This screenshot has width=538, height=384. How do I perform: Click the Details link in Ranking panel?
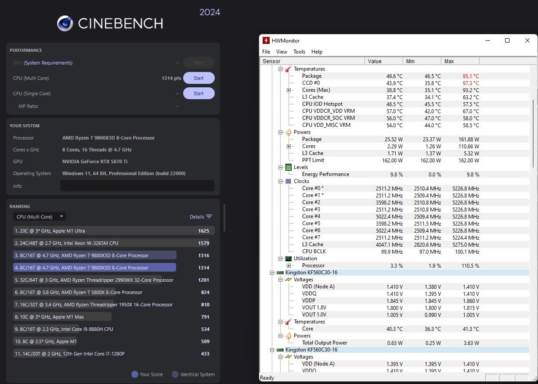coord(197,217)
